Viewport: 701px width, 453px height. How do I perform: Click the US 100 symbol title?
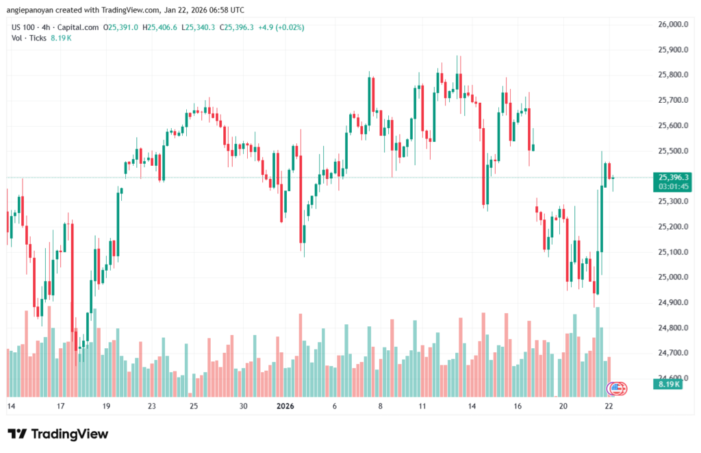tap(22, 27)
